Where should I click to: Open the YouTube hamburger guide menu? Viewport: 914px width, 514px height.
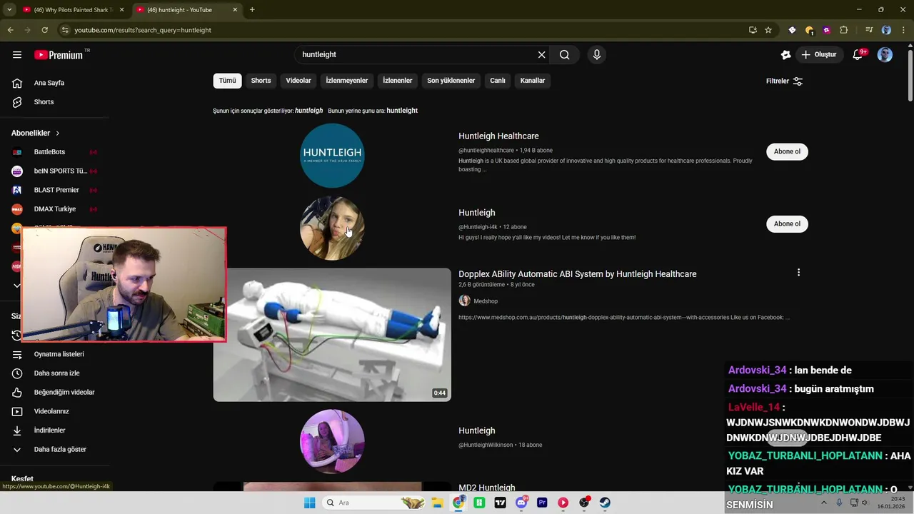coord(17,55)
